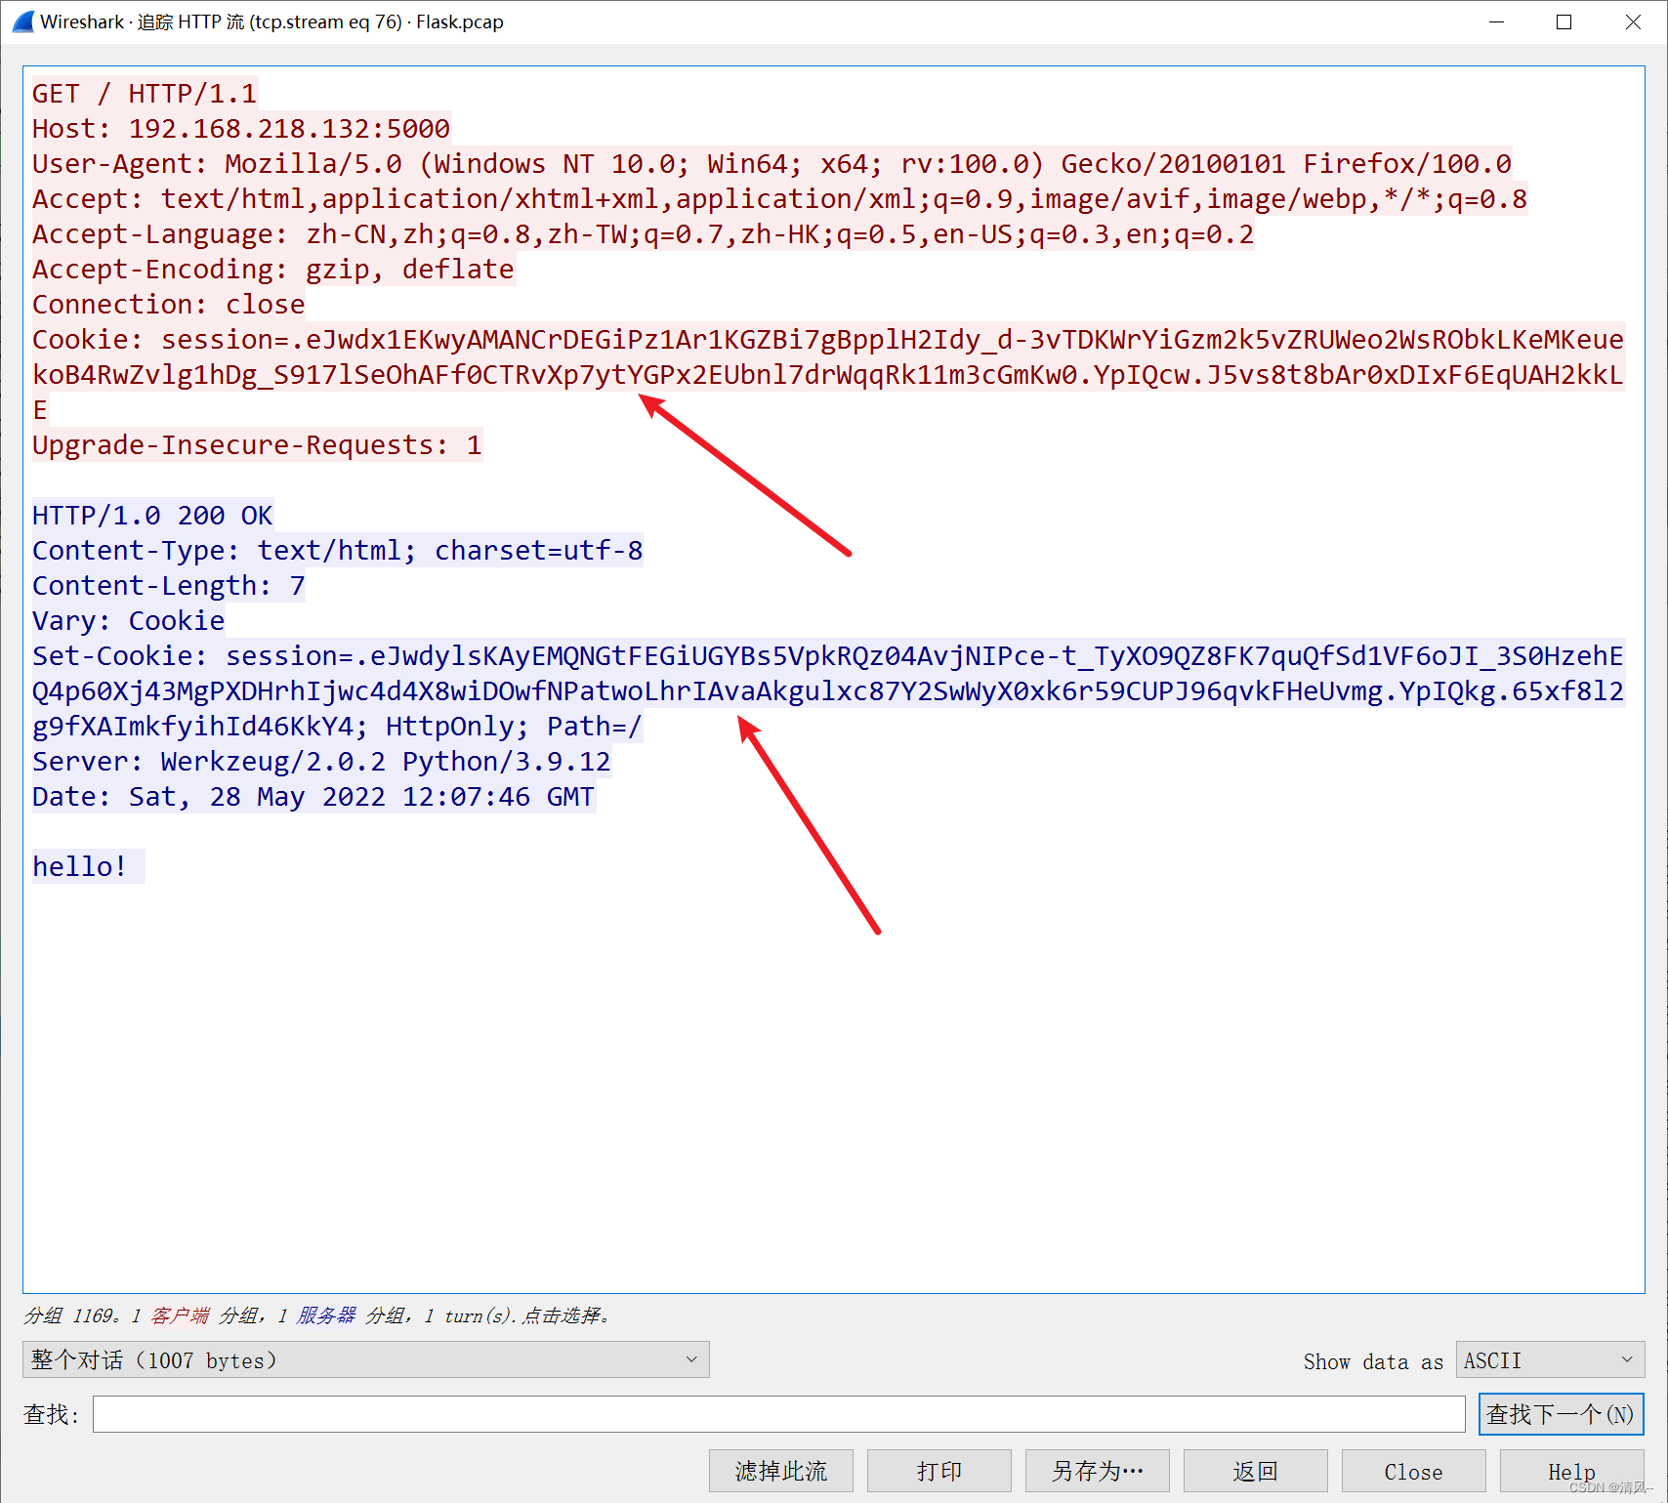The height and width of the screenshot is (1503, 1668).
Task: Click the 查找下一个(N) button
Action: tap(1561, 1413)
